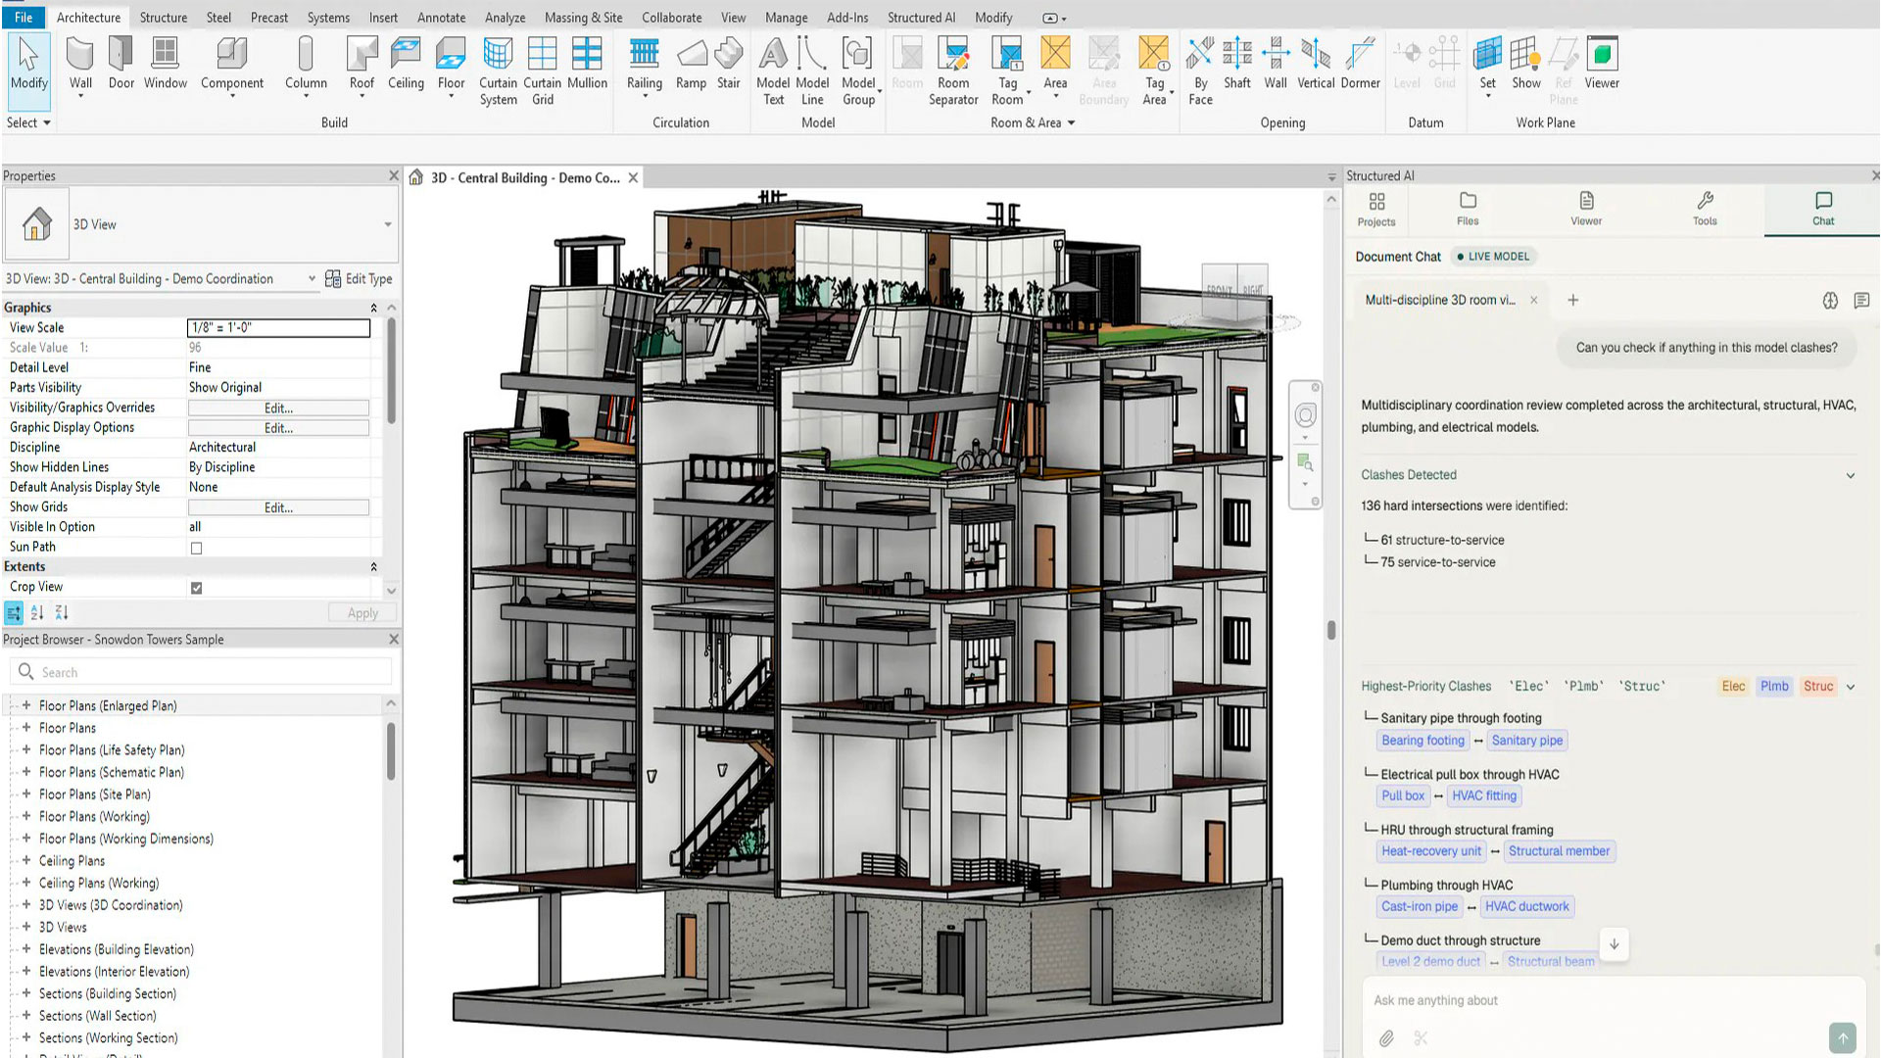Expand the Ceiling Plans tree node
Viewport: 1881px width, 1058px height.
[26, 861]
